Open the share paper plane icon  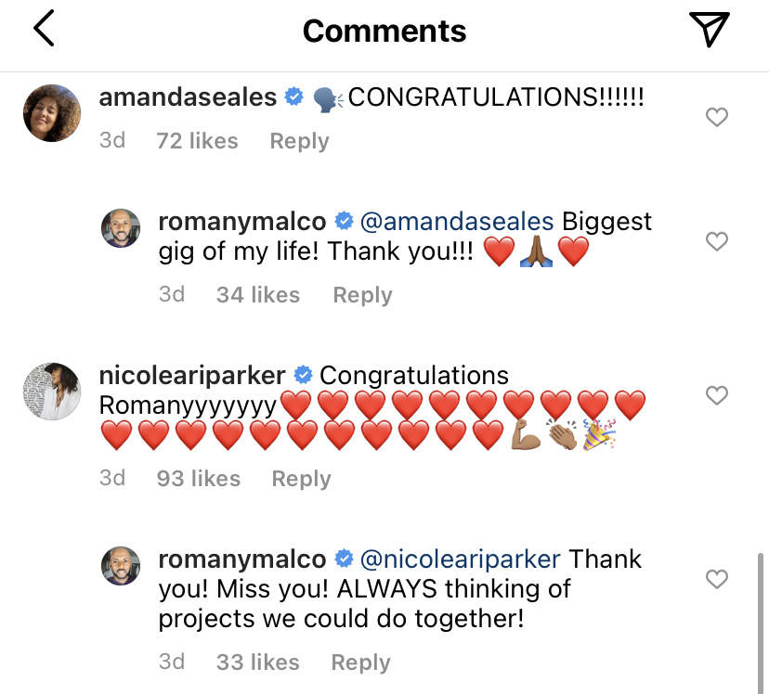710,30
